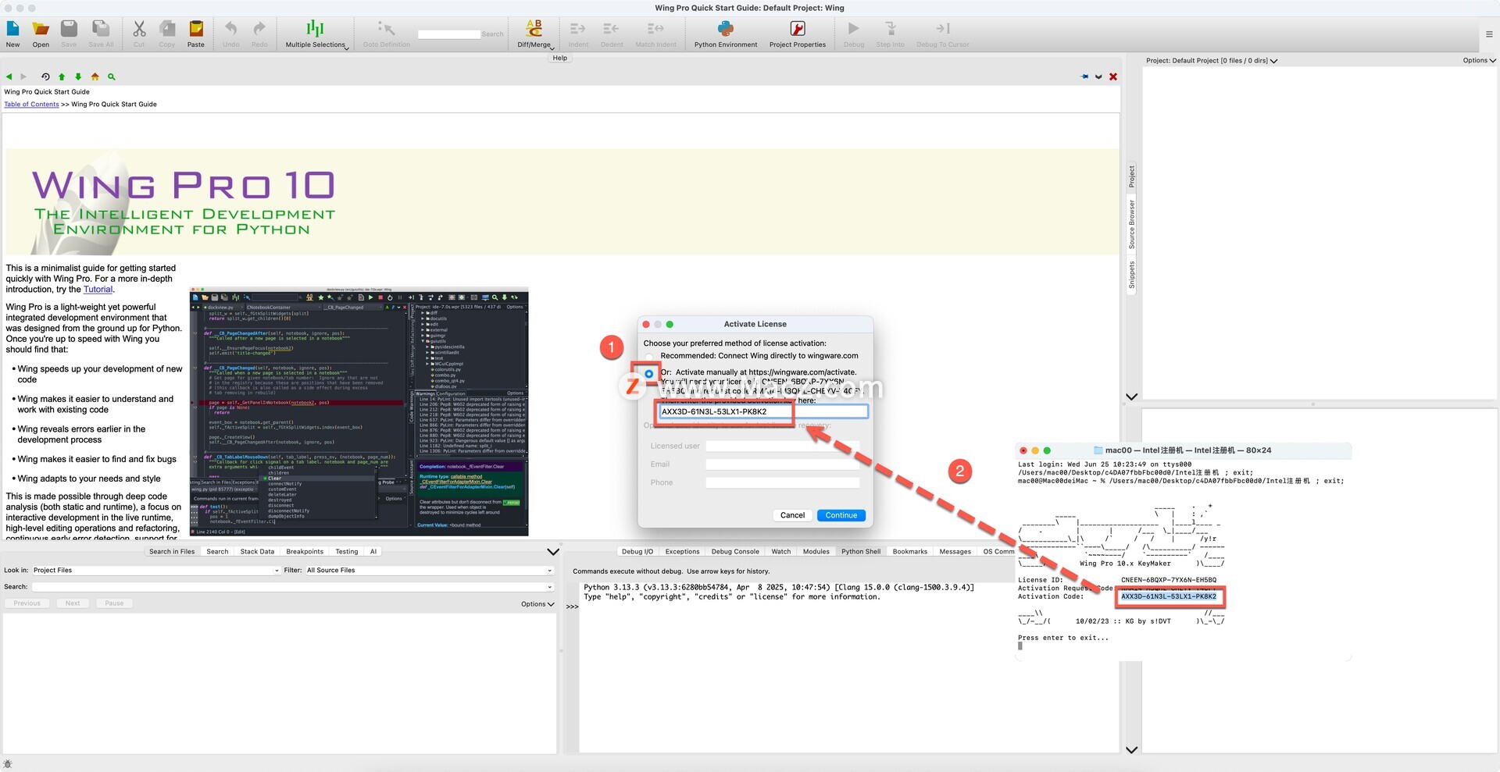Click the Previous search button
The width and height of the screenshot is (1500, 772).
[x=27, y=603]
